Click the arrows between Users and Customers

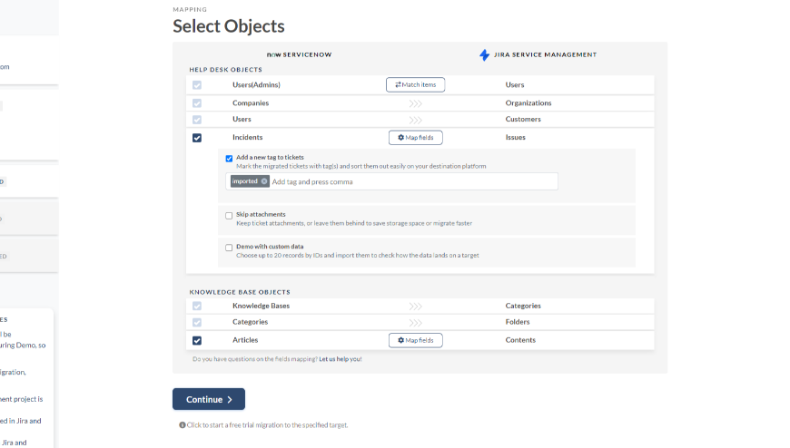(x=415, y=120)
